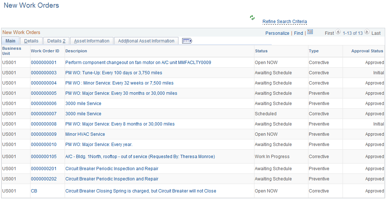This screenshot has width=387, height=202.
Task: Open 3000 mile Service for order 0000000007
Action: [x=83, y=114]
